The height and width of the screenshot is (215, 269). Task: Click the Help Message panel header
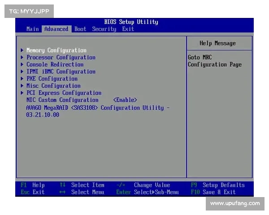pos(217,43)
